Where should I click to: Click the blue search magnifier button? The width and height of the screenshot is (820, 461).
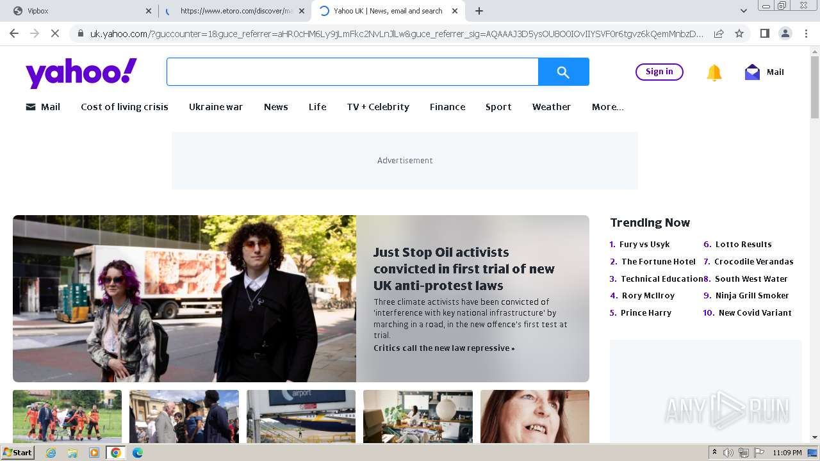point(563,72)
